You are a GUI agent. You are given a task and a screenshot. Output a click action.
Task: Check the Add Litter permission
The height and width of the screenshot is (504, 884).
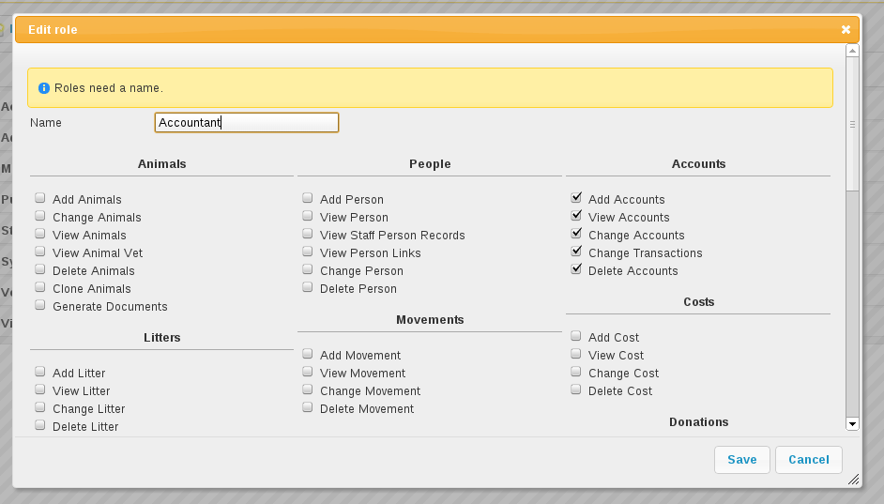tap(40, 373)
